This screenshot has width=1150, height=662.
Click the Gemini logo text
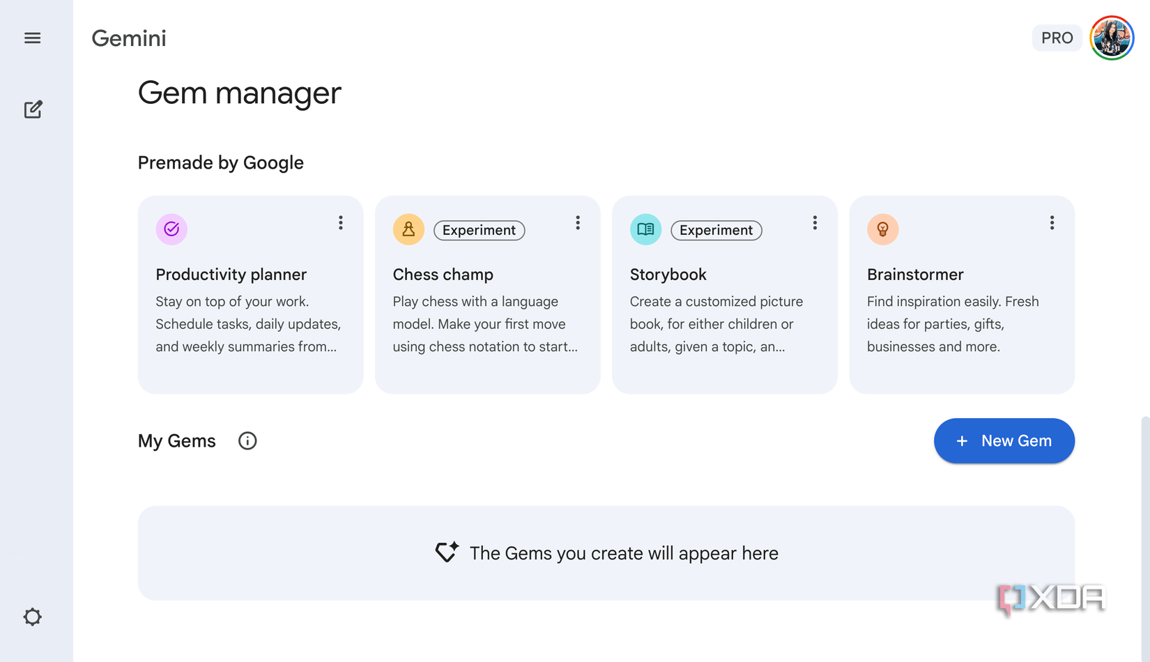pos(129,38)
